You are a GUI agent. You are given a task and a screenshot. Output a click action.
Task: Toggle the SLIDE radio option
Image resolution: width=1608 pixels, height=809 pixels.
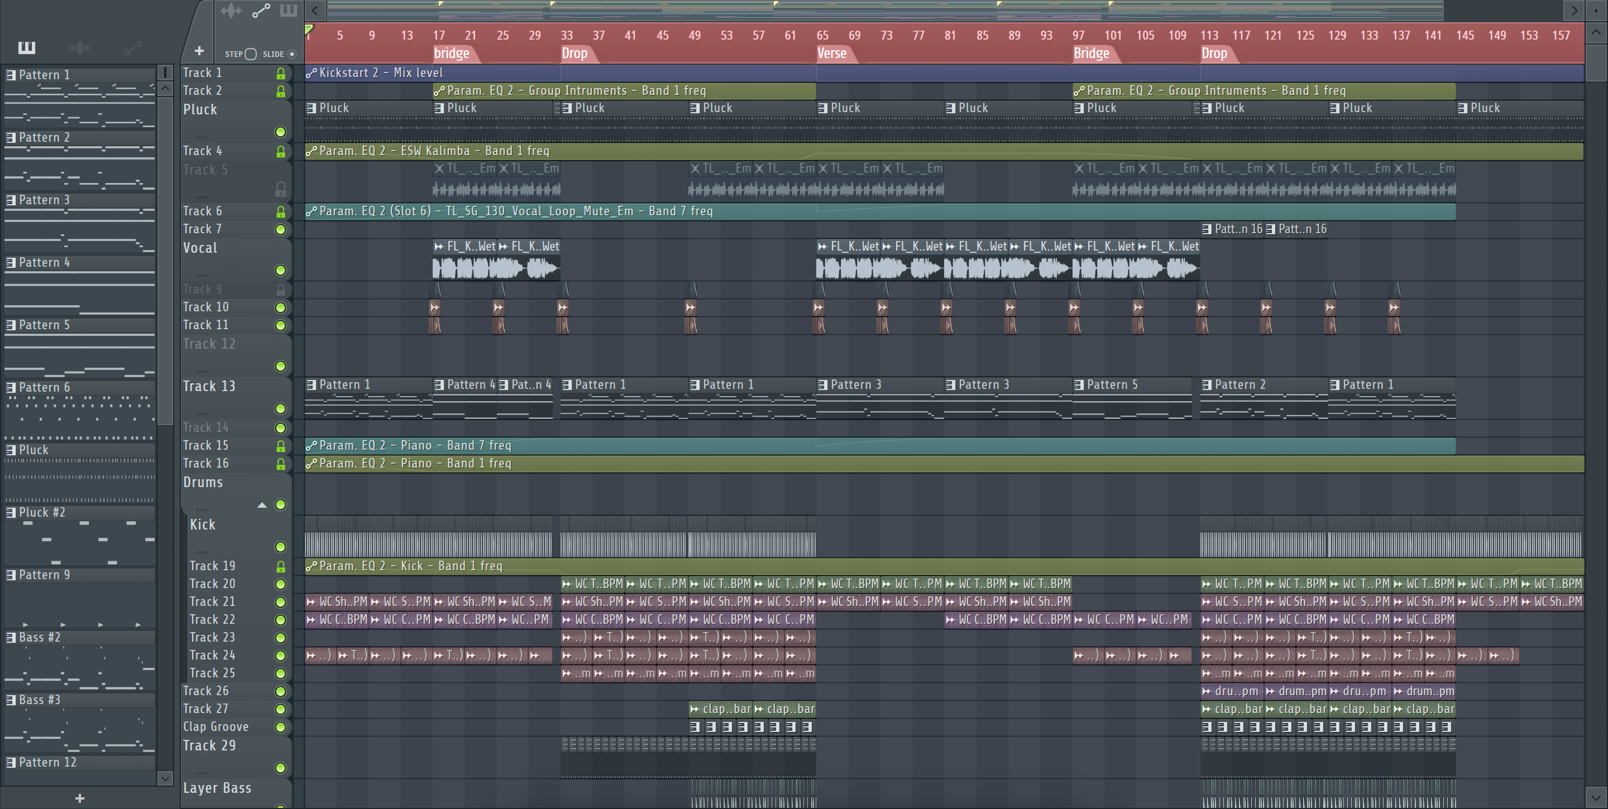291,54
